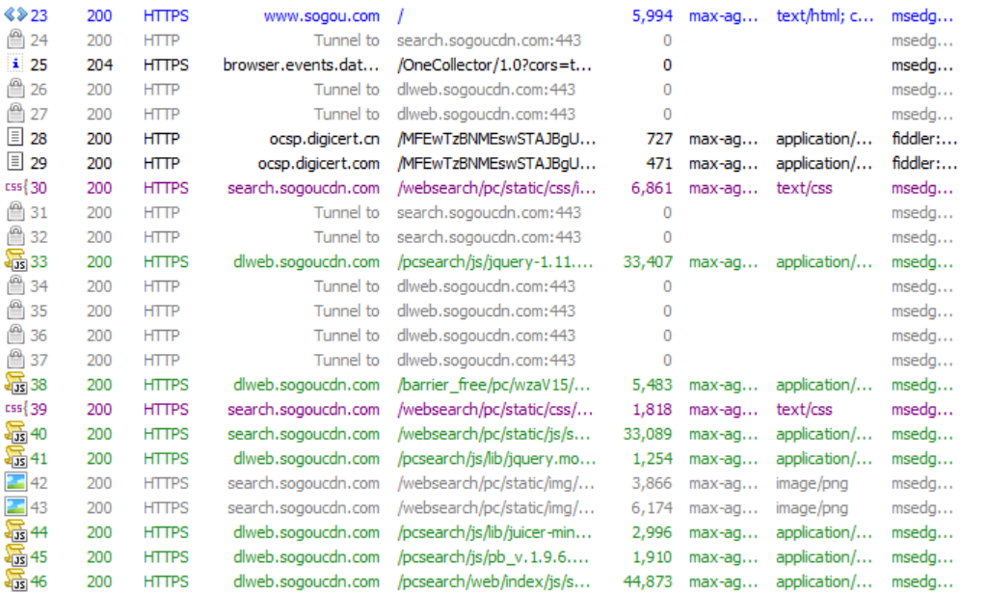The width and height of the screenshot is (986, 594).
Task: Click the image icon for session 43
Action: (x=15, y=506)
